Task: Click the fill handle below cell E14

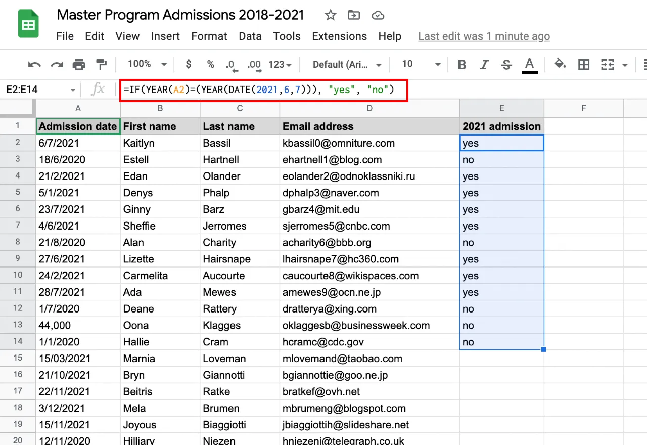Action: coord(543,349)
